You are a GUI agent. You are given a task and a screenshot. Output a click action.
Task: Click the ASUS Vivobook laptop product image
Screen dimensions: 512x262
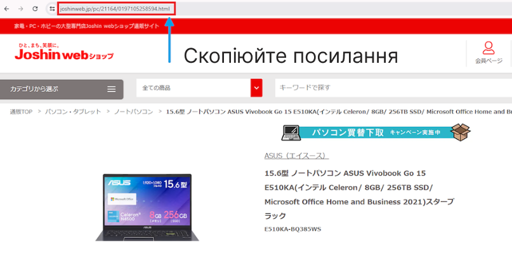click(147, 207)
